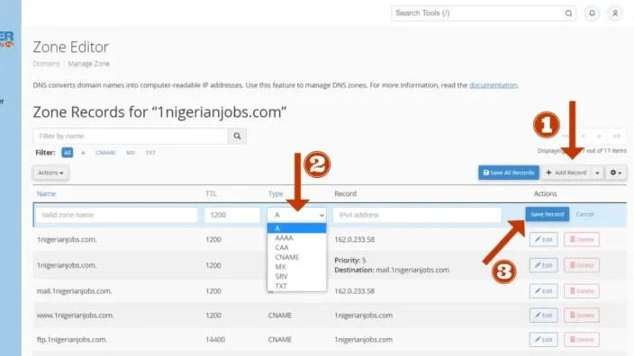Delete the www.1nigerianjobs.com. record

coord(582,316)
